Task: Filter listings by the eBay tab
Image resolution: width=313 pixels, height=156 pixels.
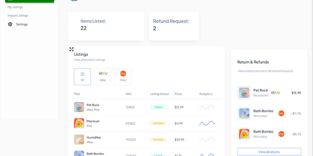Action: click(x=103, y=77)
